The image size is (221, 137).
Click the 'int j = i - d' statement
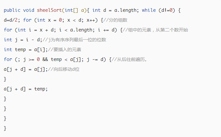coord(22,40)
